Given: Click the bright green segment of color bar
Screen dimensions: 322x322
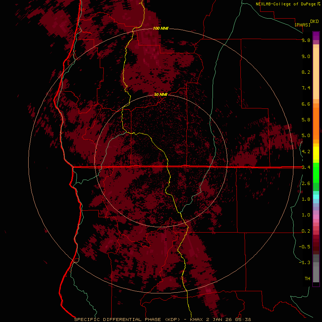Looking at the screenshot, I should [316, 173].
